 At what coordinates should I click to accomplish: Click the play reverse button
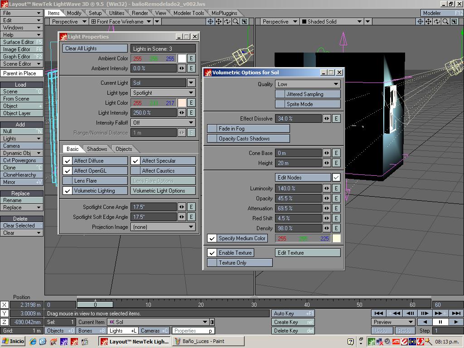click(425, 322)
